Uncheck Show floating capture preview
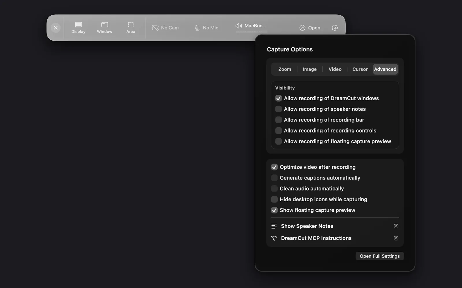Screen dimensions: 462x288 point(274,210)
